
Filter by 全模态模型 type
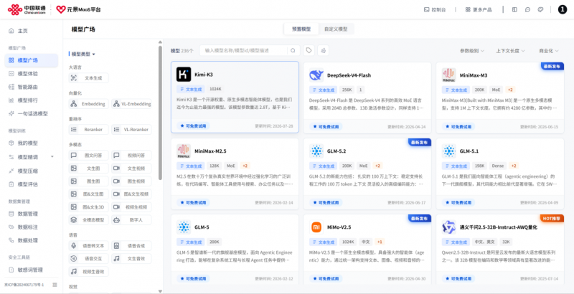point(88,219)
